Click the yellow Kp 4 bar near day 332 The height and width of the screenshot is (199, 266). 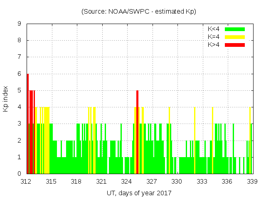[x=195, y=141]
